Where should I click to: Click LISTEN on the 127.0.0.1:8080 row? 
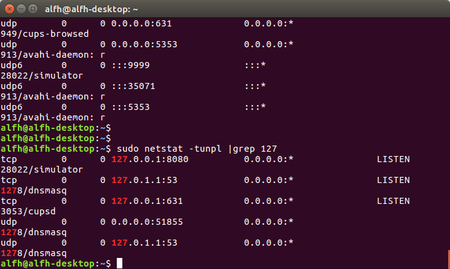click(393, 159)
